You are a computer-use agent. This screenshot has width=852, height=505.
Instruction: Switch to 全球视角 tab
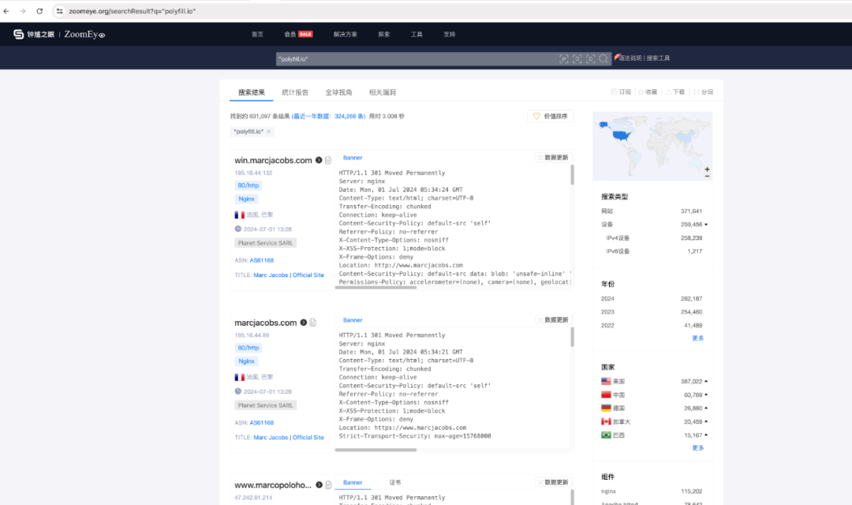click(x=338, y=92)
